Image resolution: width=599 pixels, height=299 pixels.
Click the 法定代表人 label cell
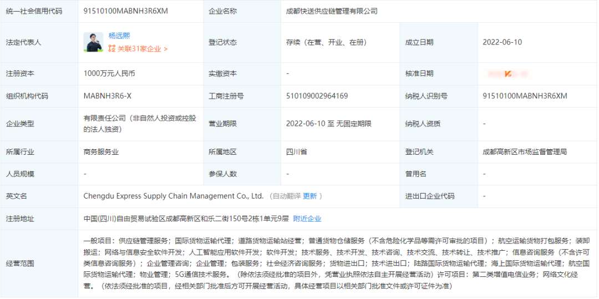(x=39, y=42)
